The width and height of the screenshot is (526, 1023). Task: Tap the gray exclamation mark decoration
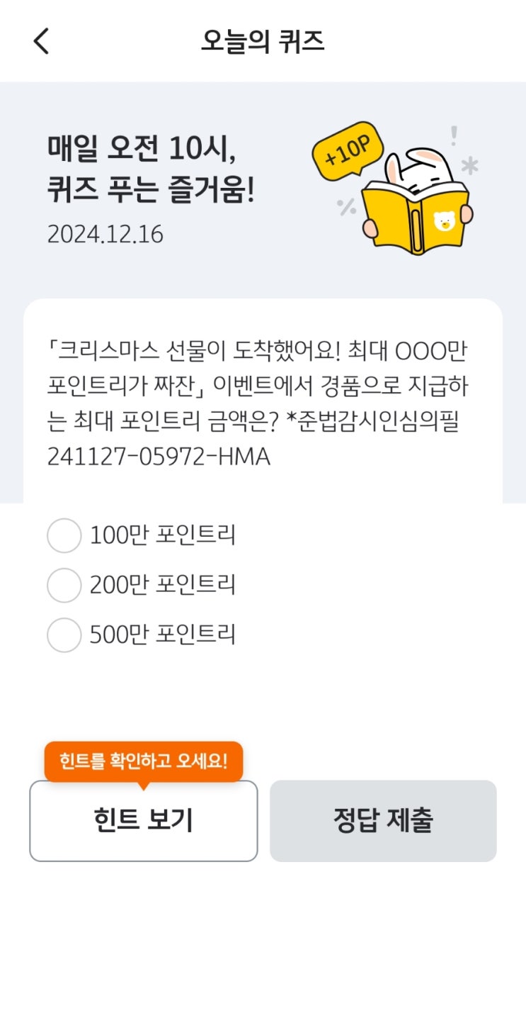pos(453,135)
